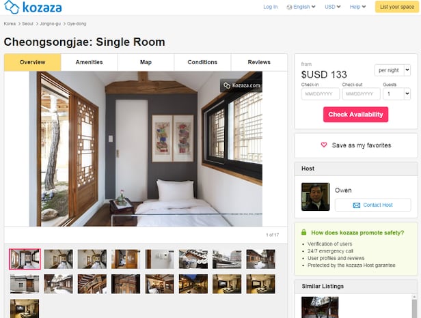421x318 pixels.
Task: Click the Check-in date field
Action: (x=321, y=94)
